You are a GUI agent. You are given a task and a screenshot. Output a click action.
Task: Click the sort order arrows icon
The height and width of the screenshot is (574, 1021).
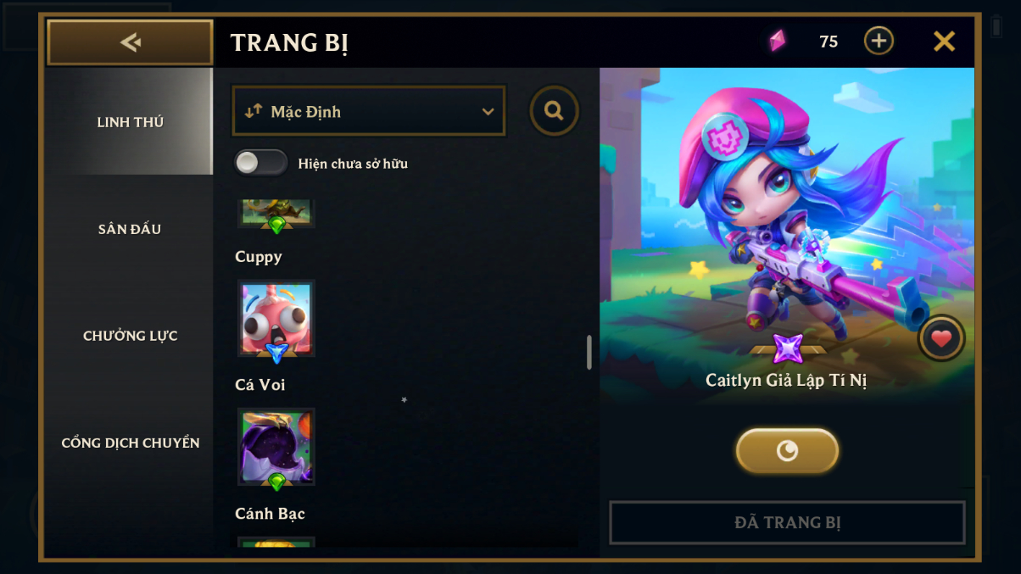[253, 111]
